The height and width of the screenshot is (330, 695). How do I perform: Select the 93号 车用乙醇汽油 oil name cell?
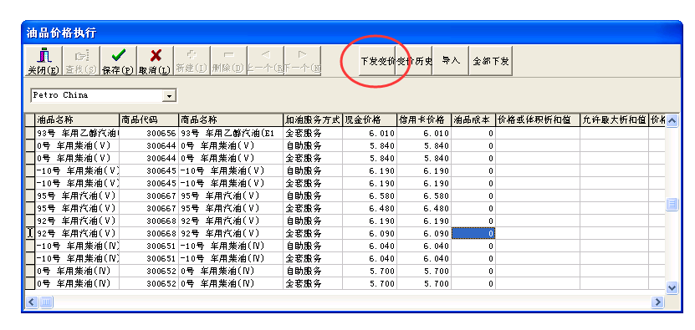77,134
